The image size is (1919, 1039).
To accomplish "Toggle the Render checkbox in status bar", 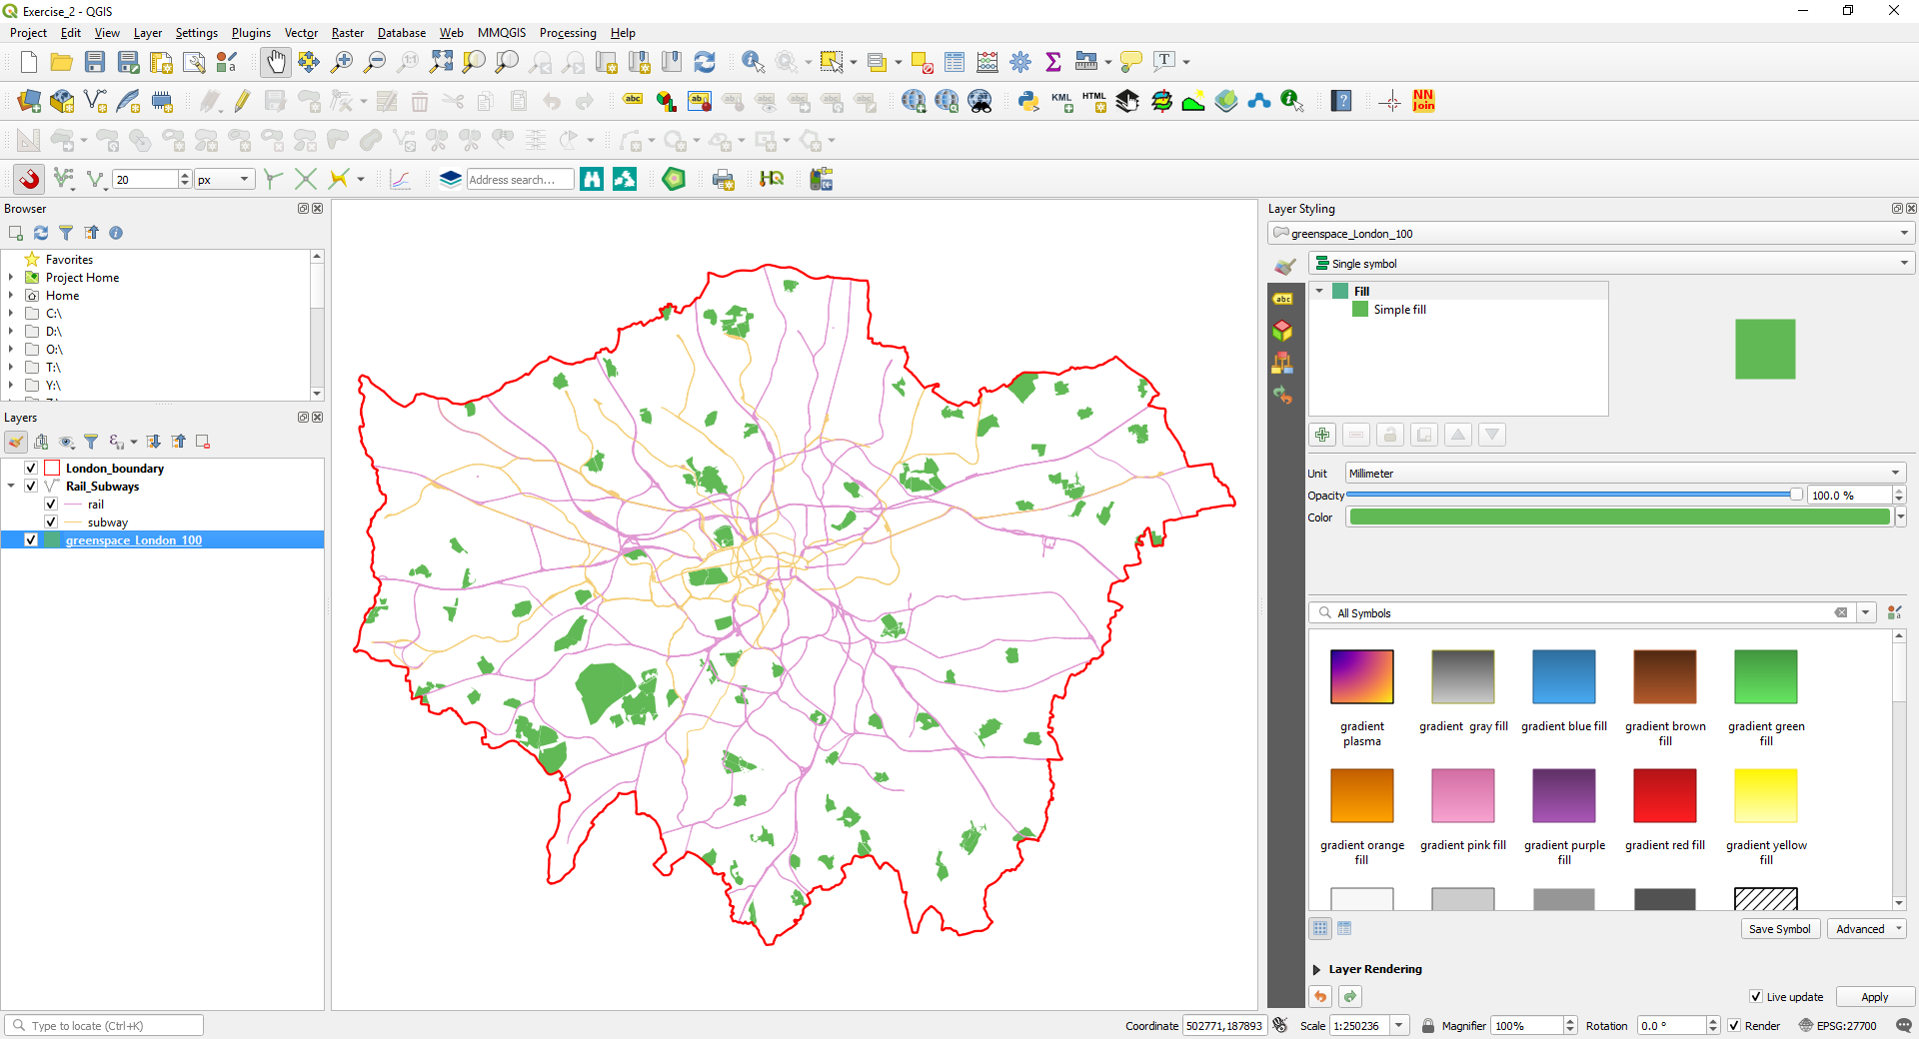I will (1734, 1026).
